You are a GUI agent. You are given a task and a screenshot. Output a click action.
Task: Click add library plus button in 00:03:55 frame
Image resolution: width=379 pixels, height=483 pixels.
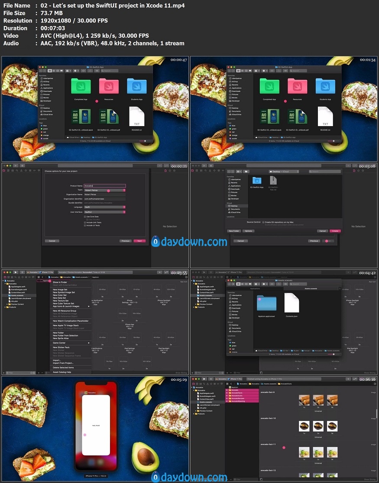click(159, 272)
